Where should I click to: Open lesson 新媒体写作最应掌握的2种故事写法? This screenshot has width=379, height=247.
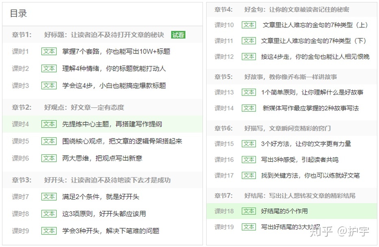coord(311,108)
